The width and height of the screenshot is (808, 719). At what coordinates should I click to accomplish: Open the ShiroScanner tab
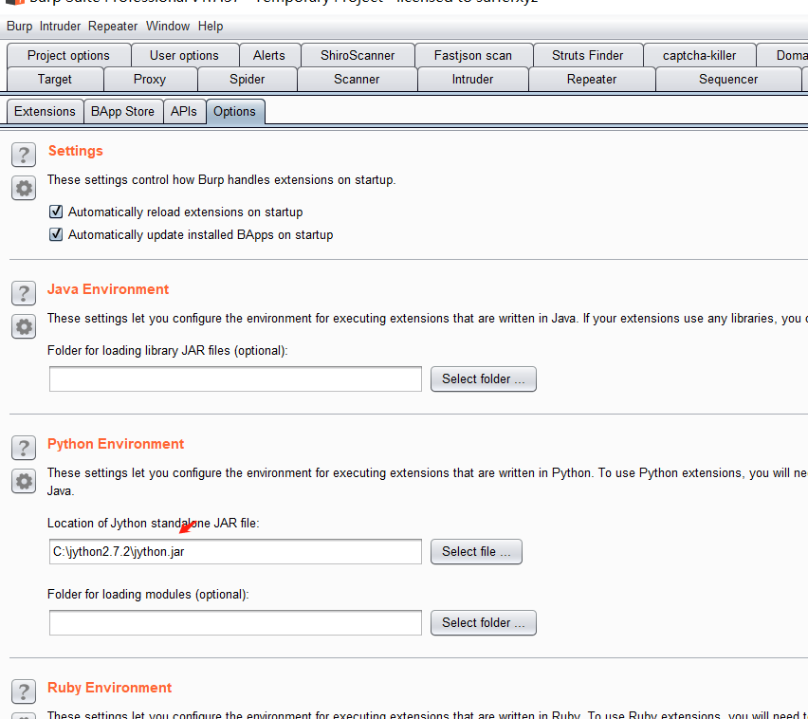click(358, 55)
